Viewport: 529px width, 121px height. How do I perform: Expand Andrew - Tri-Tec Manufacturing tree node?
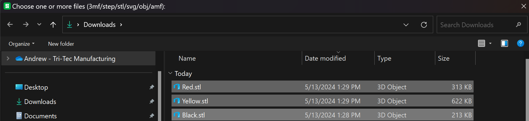[8, 59]
